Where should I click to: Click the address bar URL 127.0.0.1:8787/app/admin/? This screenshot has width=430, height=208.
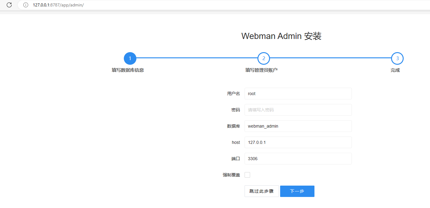click(x=58, y=5)
